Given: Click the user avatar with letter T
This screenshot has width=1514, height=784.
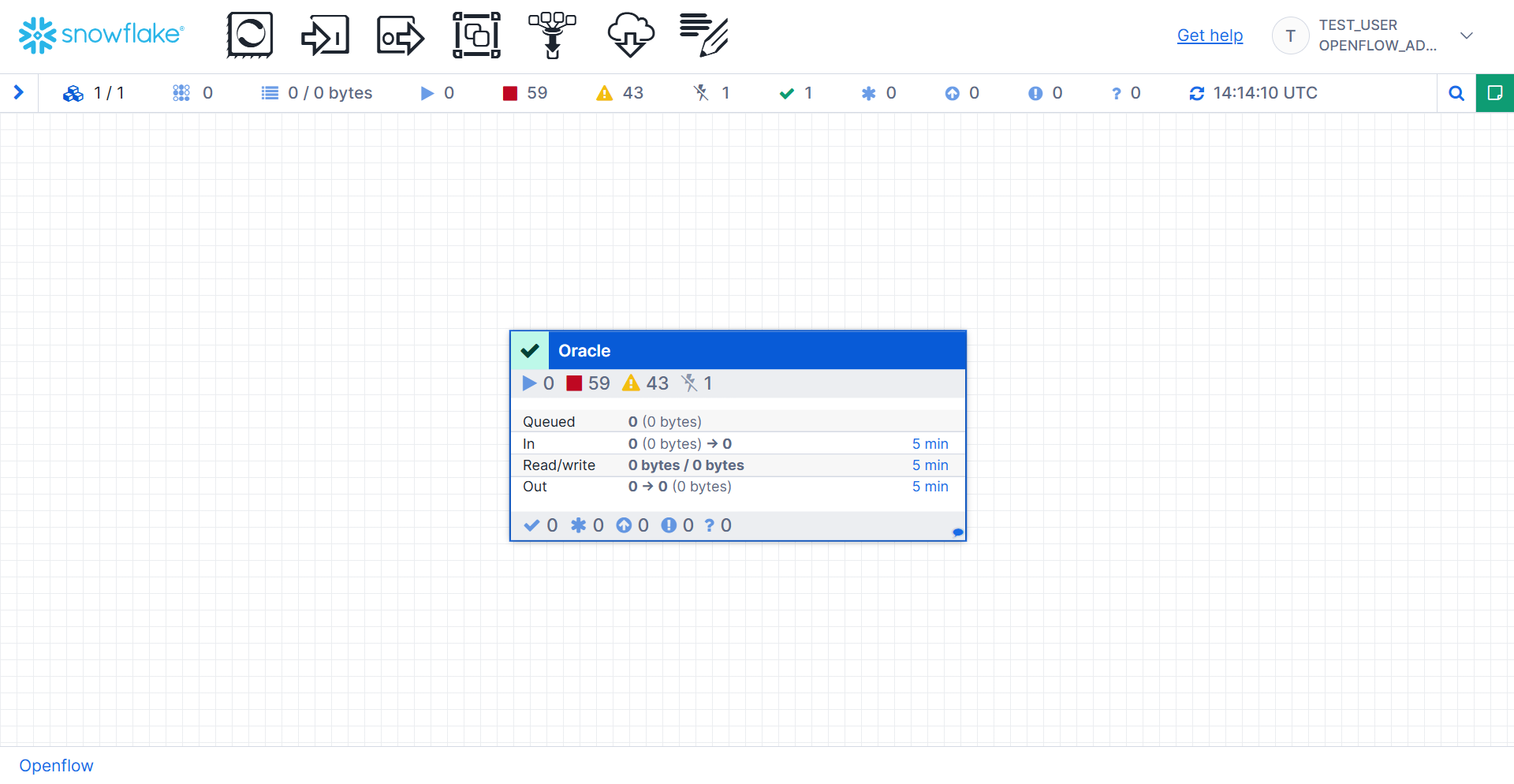Looking at the screenshot, I should (1290, 35).
